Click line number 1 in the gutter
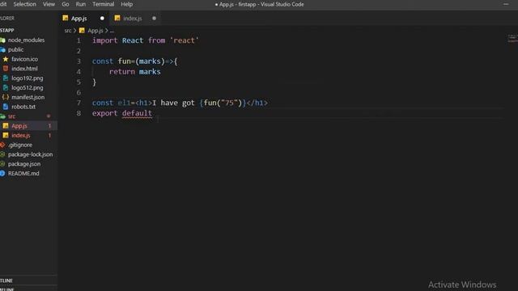The image size is (518, 291). (79, 40)
